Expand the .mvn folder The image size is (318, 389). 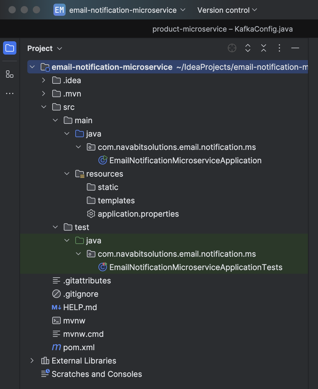44,94
